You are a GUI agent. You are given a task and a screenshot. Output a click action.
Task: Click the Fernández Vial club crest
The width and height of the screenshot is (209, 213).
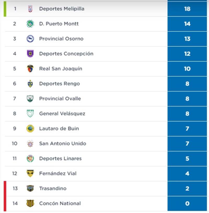click(30, 173)
